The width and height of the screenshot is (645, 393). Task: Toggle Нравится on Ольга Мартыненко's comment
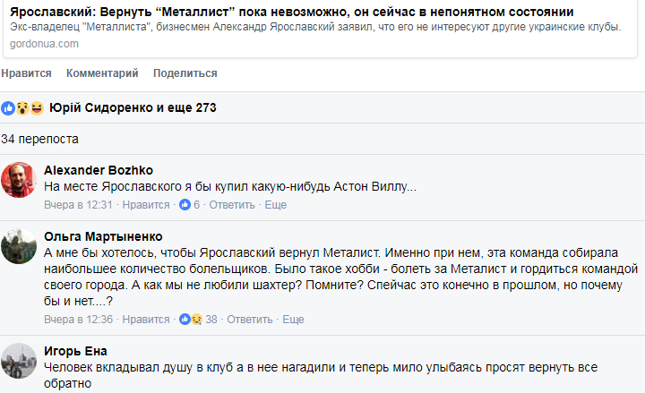click(x=146, y=320)
